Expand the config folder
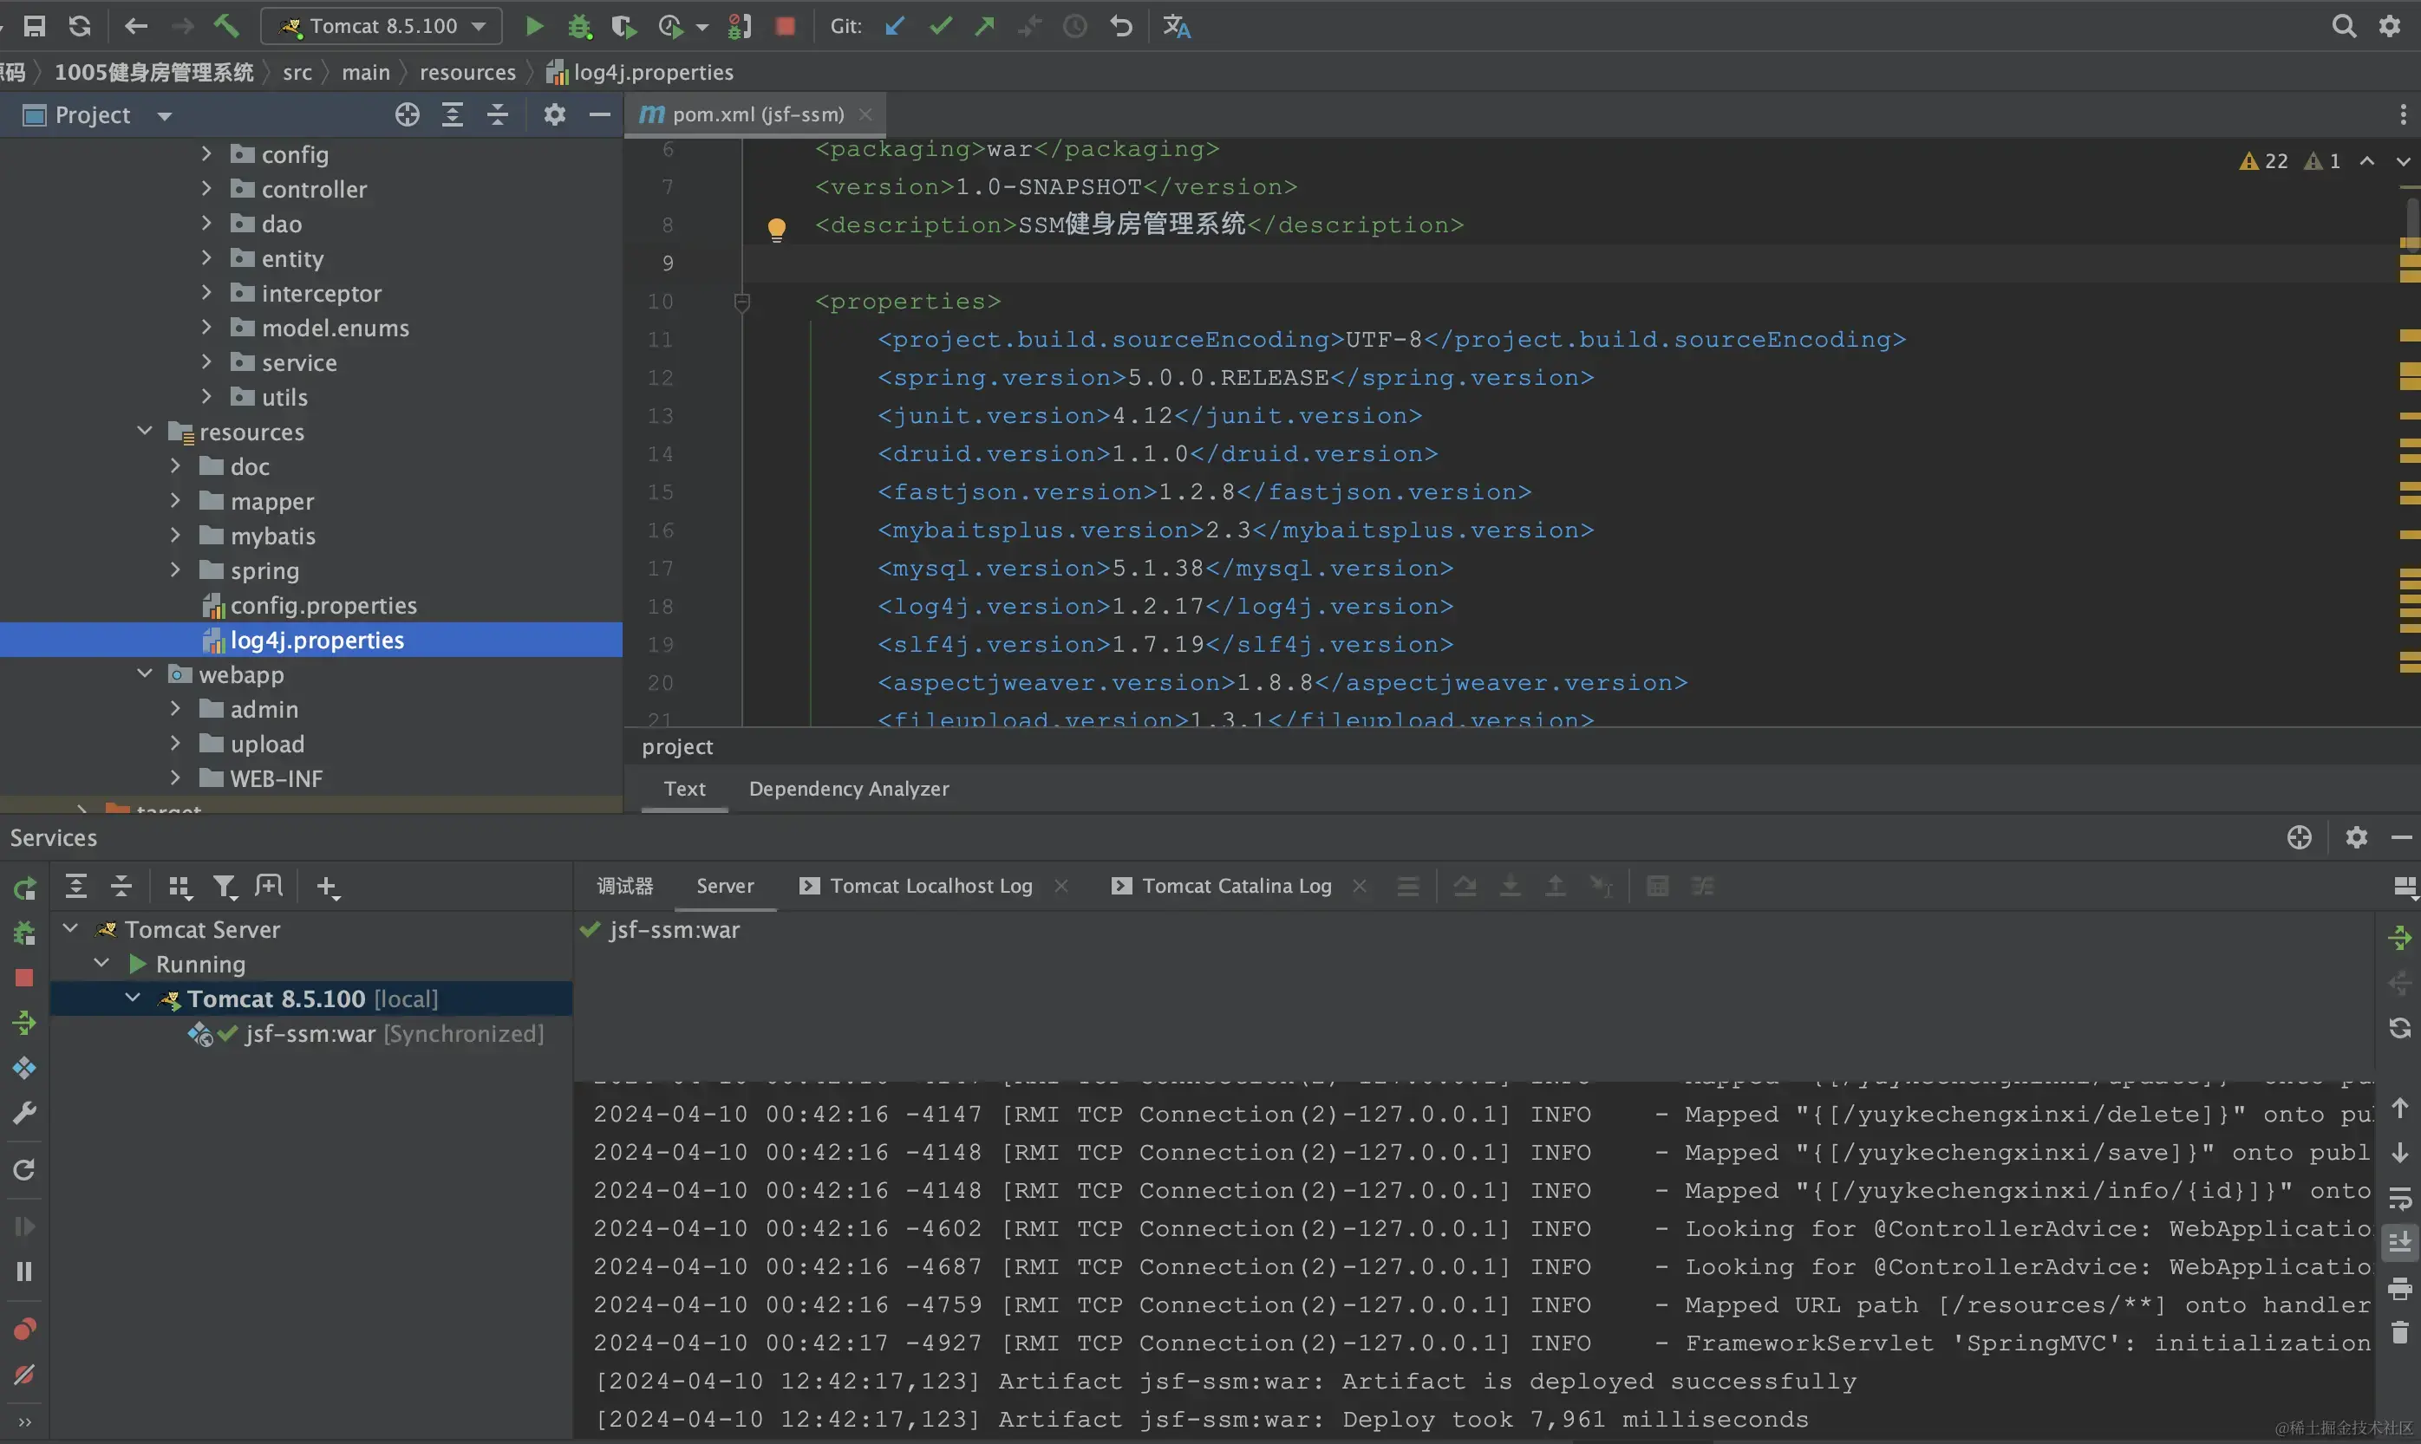Viewport: 2421px width, 1444px height. [x=206, y=153]
